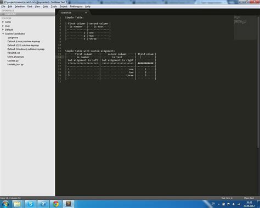This screenshot has height=208, width=260.
Task: Open Default (OSX).sublime-keymap file
Action: pyautogui.click(x=23, y=45)
